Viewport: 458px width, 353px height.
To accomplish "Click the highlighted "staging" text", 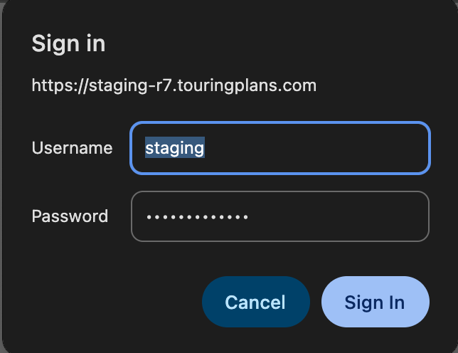I will 175,148.
